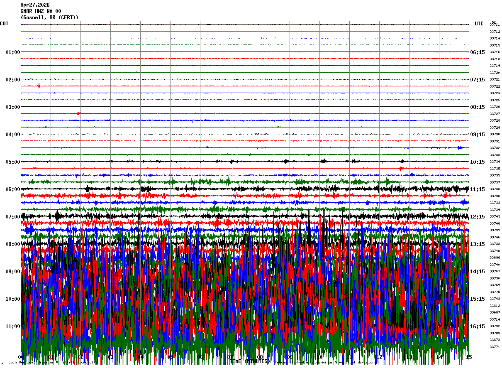
Task: Select the 08:15 UTC time label
Action: 478,107
